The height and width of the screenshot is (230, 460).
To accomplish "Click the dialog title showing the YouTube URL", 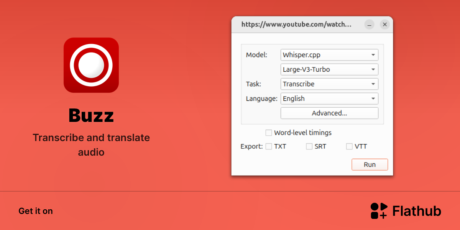I will click(296, 25).
